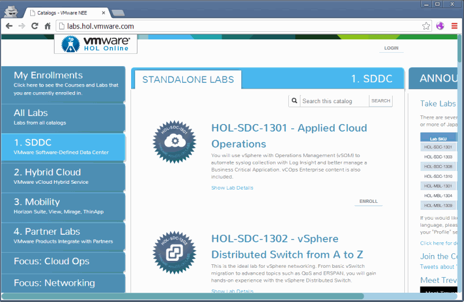464x302 pixels.
Task: Click HOL-MBL-1309 in Lab SKU table
Action: pos(438,205)
